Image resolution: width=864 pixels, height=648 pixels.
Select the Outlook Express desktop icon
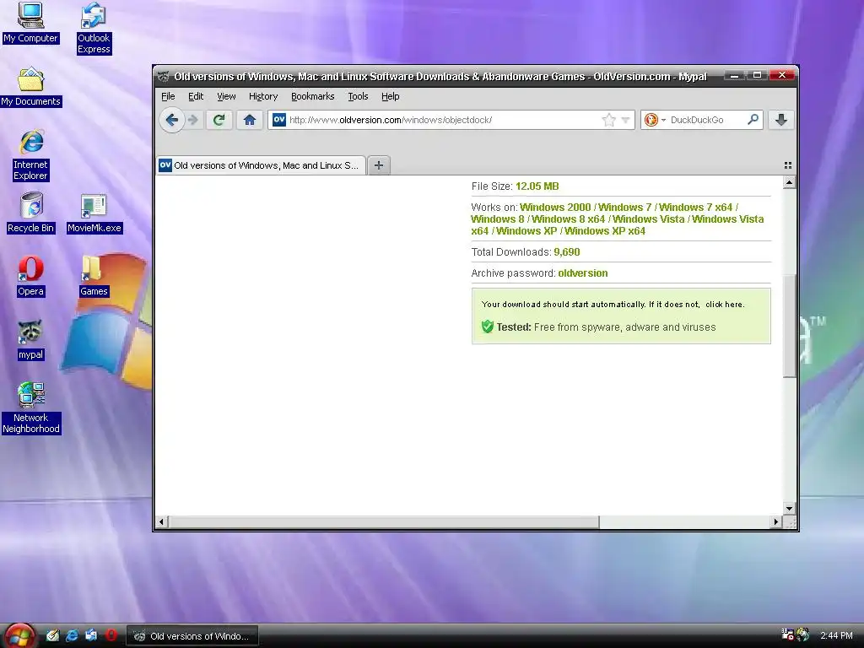(94, 28)
